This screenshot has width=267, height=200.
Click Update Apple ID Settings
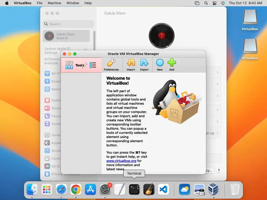pyautogui.click(x=57, y=51)
